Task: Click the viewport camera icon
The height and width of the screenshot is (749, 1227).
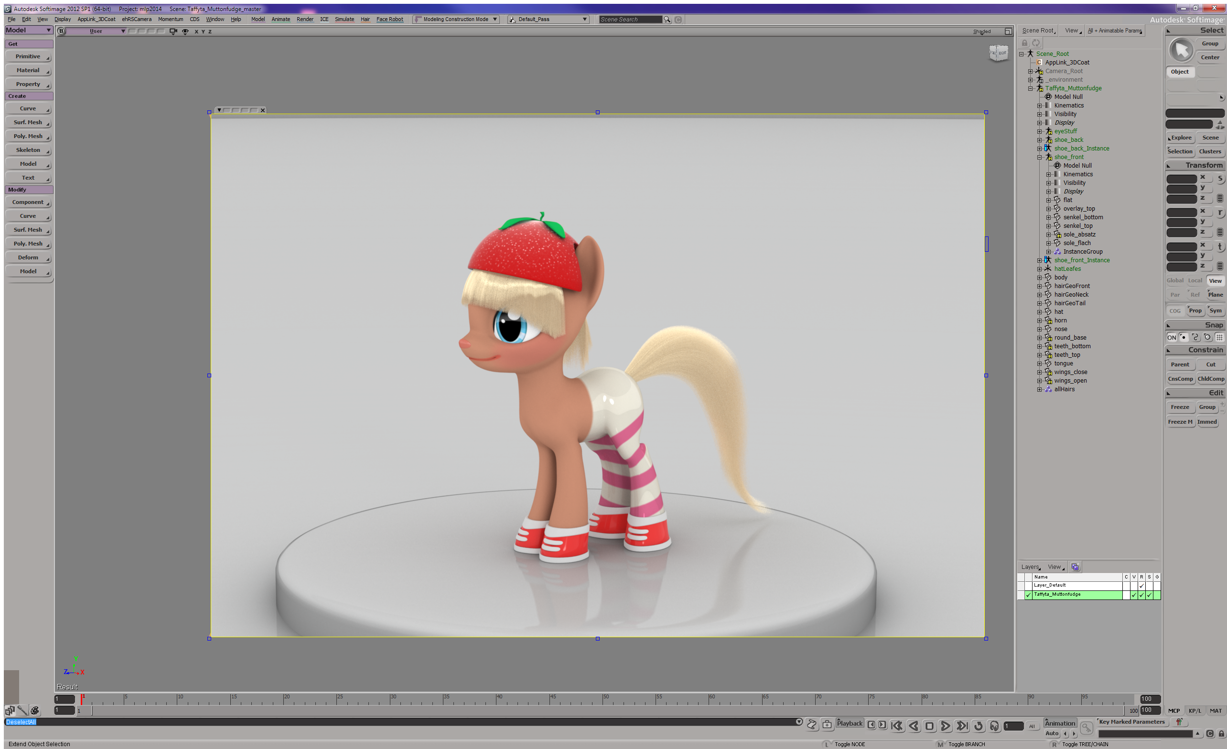Action: click(x=173, y=32)
